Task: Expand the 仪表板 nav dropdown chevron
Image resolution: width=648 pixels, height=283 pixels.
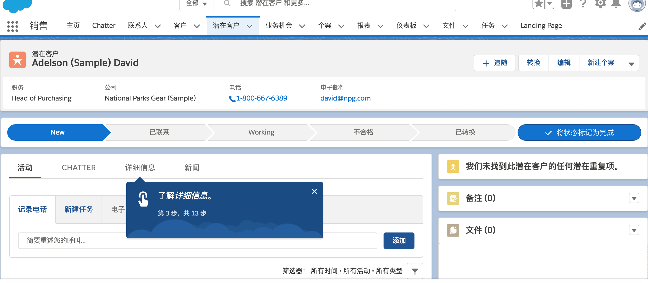Action: tap(426, 26)
